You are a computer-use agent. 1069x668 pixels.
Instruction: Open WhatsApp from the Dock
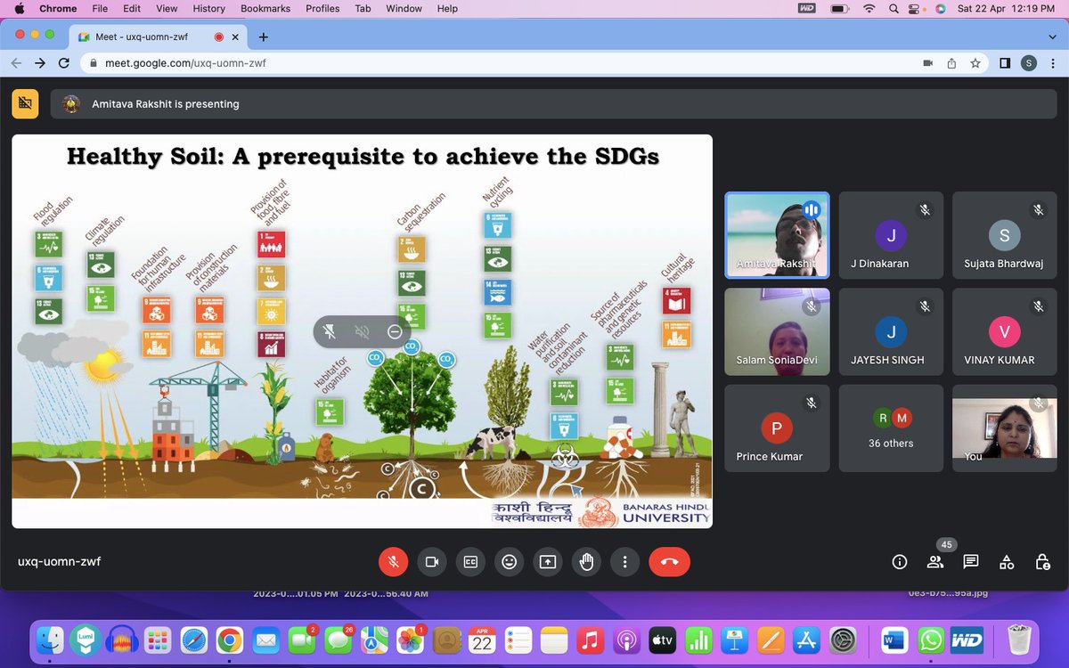click(x=931, y=639)
